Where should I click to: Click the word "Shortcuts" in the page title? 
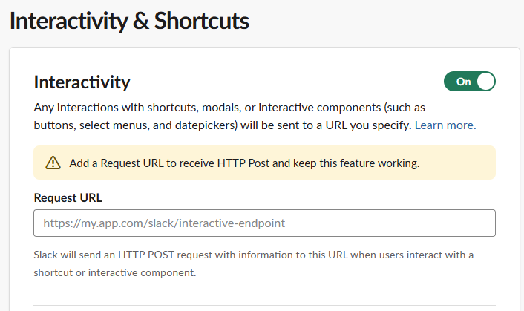coord(202,21)
